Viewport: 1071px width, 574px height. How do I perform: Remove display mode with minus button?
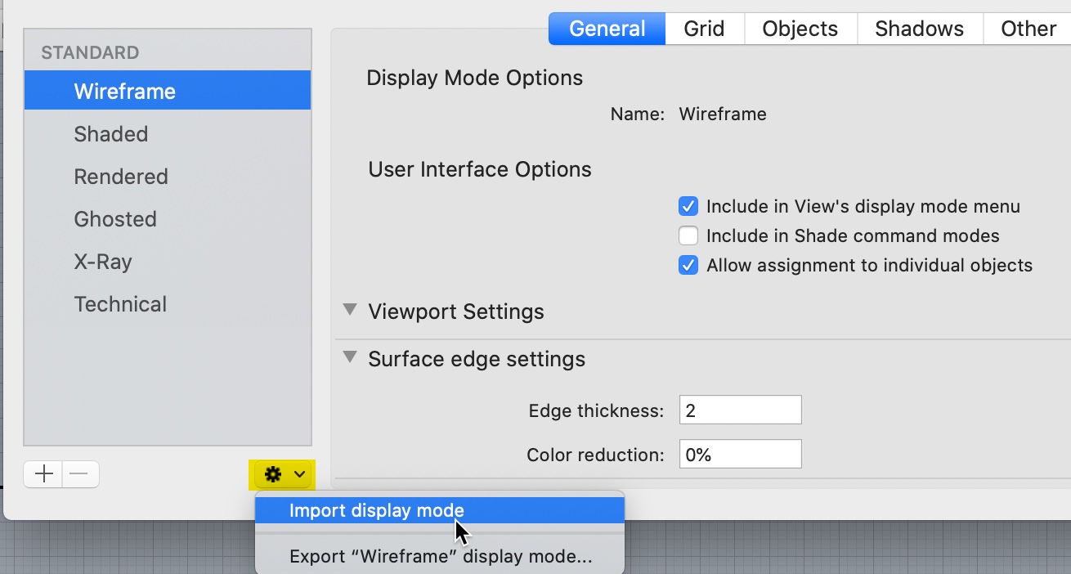80,474
